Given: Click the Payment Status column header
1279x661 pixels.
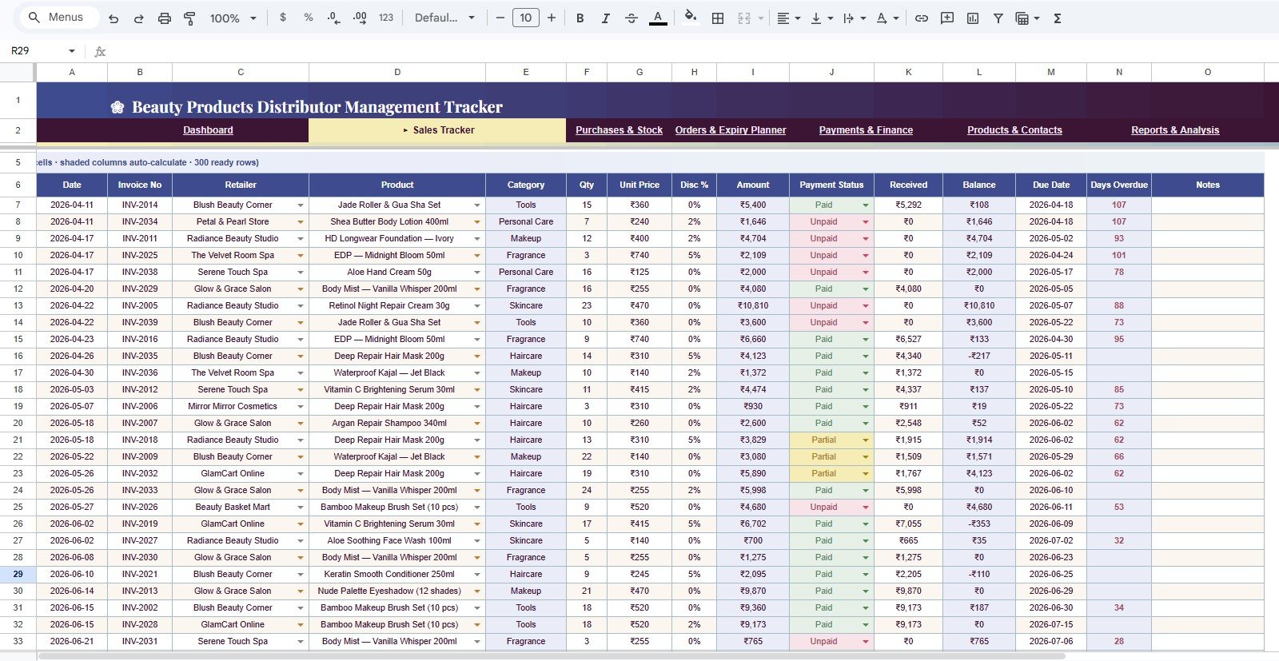Looking at the screenshot, I should [x=831, y=185].
